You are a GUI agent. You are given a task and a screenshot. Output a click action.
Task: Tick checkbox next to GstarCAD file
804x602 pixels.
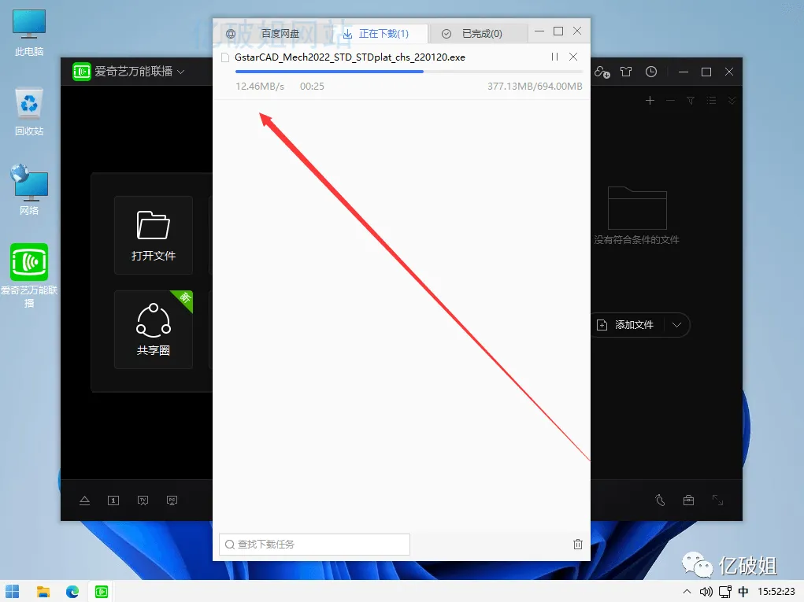point(225,57)
